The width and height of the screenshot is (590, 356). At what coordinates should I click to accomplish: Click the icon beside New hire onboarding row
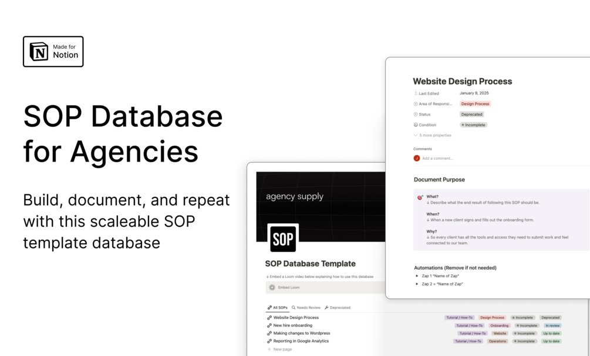[x=269, y=325]
